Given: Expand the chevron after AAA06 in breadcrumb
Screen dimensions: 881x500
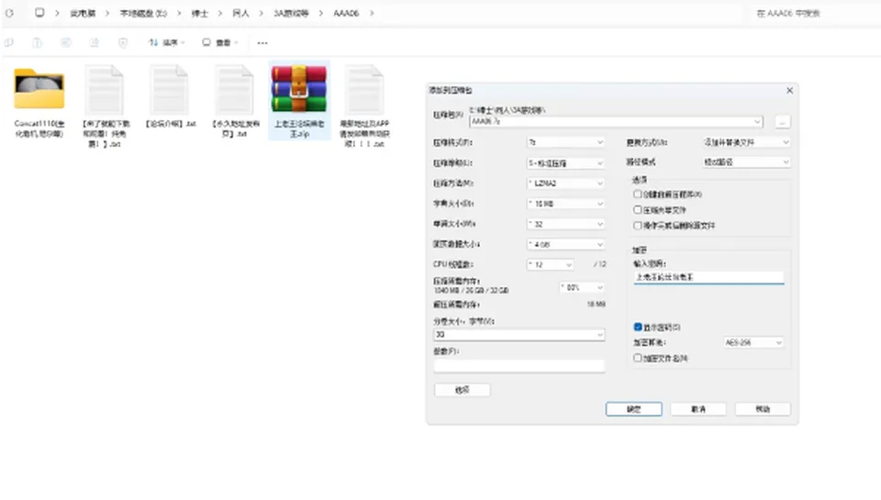Looking at the screenshot, I should click(372, 13).
